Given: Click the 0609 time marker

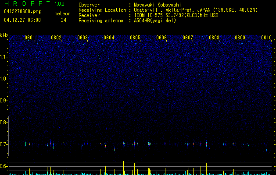Looking at the screenshot, I should [x=240, y=38].
